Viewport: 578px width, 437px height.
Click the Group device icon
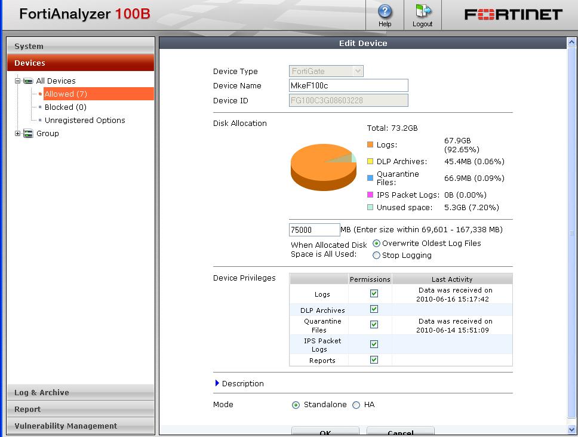27,133
